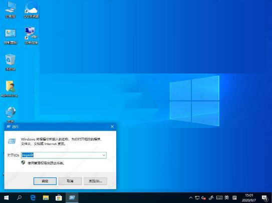272x203 pixels.
Task: Click the Run dialog taskbar button
Action: coord(72,198)
